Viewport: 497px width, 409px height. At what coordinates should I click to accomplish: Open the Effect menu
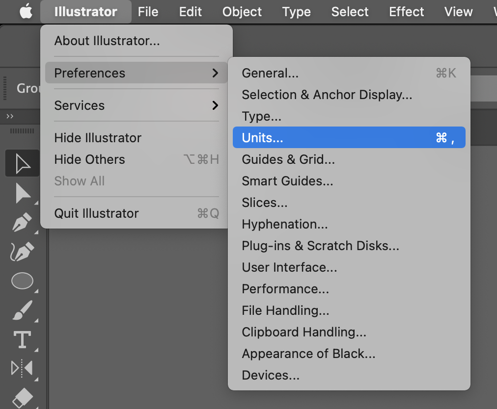click(x=406, y=12)
